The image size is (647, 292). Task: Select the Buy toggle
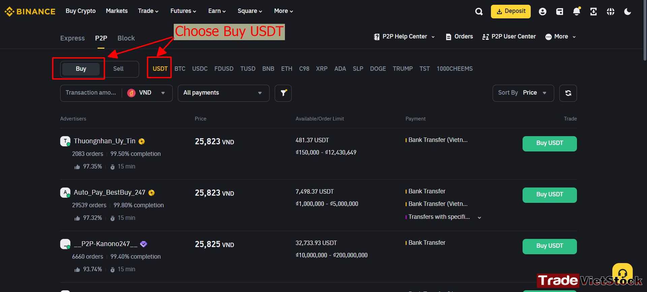tap(81, 69)
